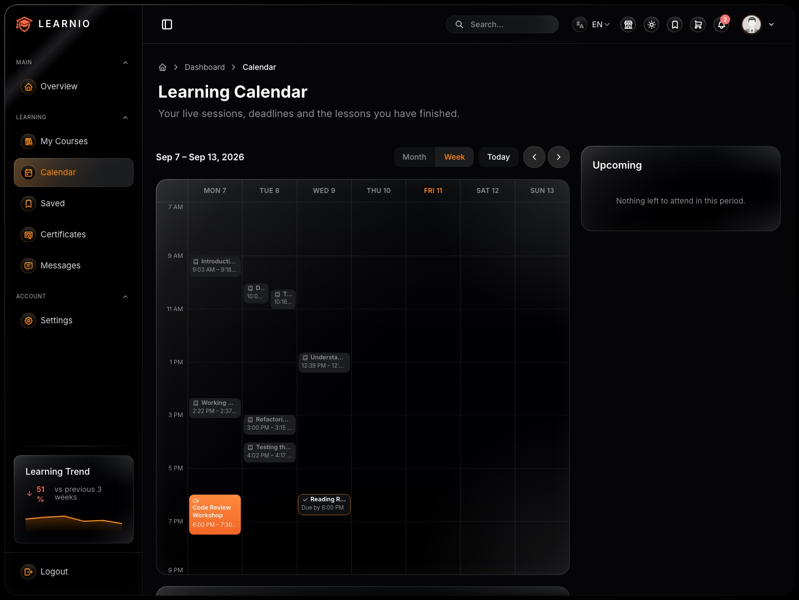Click the Learnio logo icon

click(24, 24)
